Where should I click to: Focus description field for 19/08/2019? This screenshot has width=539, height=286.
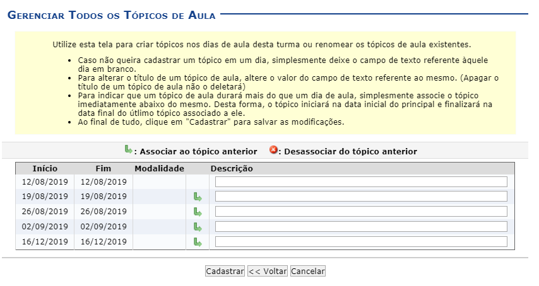coord(361,197)
